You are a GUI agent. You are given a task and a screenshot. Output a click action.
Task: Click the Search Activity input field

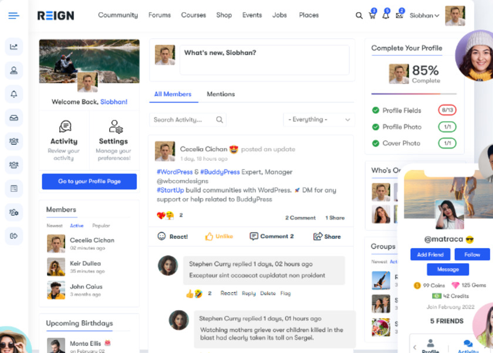pos(188,120)
